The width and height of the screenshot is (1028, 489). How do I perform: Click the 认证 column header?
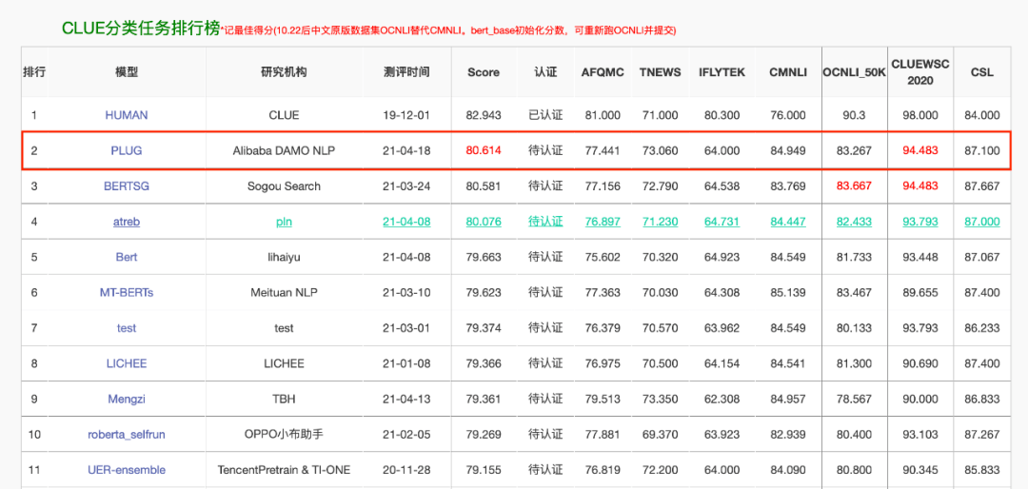point(545,72)
